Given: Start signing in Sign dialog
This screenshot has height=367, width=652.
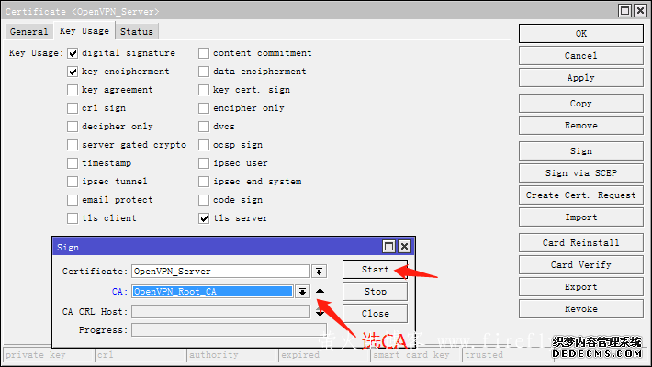Looking at the screenshot, I should [375, 270].
